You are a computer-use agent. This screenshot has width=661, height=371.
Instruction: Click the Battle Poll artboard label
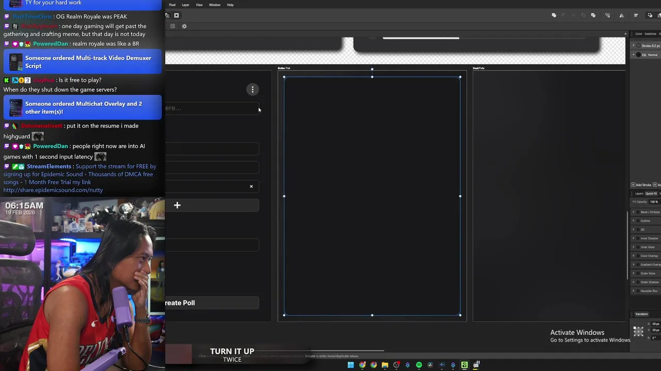pos(284,68)
